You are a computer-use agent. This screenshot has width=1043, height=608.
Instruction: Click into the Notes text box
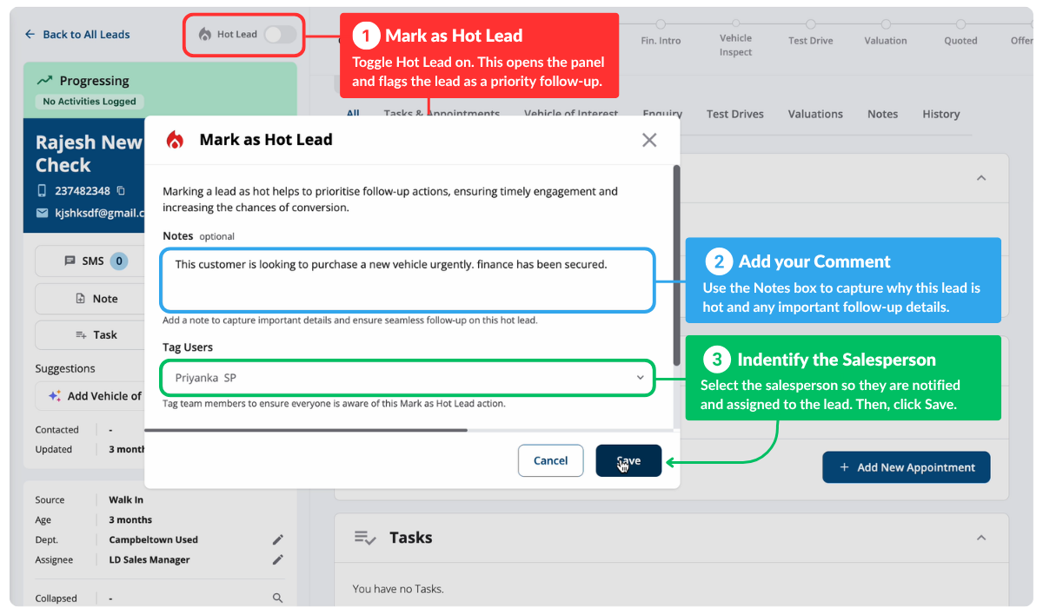pyautogui.click(x=407, y=280)
